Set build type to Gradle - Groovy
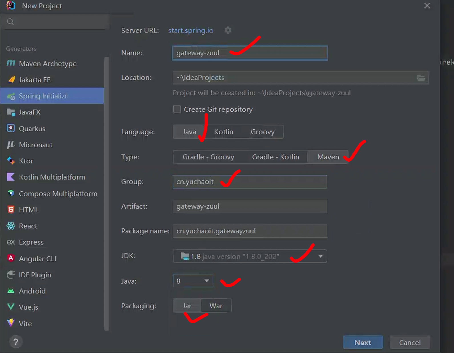Image resolution: width=454 pixels, height=353 pixels. pyautogui.click(x=208, y=157)
